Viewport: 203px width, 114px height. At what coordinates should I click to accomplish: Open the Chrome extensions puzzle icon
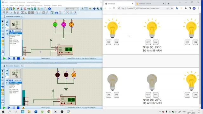click(186, 8)
